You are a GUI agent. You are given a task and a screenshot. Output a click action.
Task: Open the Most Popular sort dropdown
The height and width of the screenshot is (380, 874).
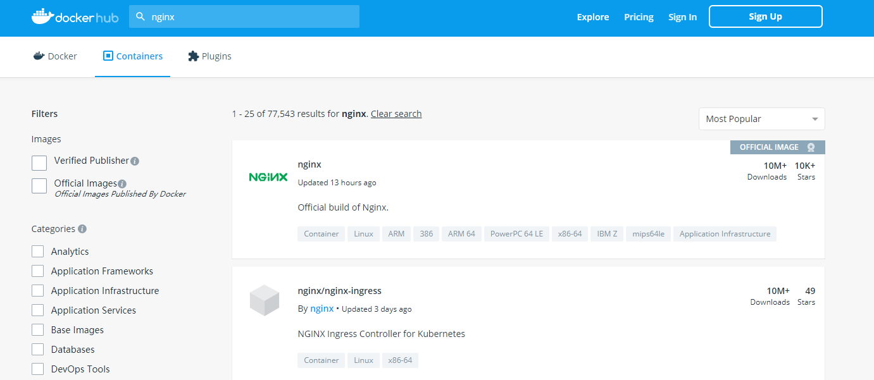[x=761, y=119]
